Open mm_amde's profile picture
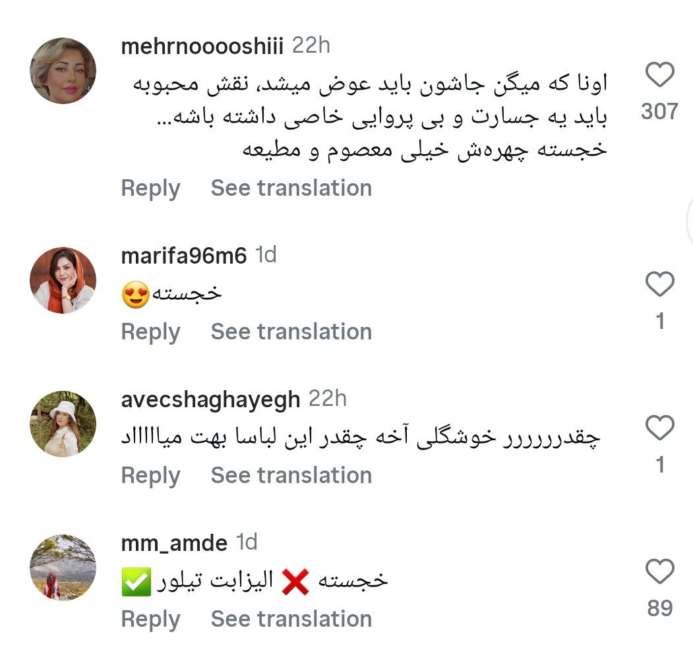This screenshot has width=693, height=659. pos(63,567)
